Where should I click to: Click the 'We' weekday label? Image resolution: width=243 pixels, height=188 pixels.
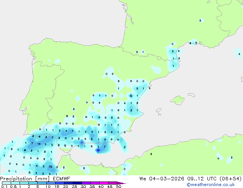(x=143, y=179)
